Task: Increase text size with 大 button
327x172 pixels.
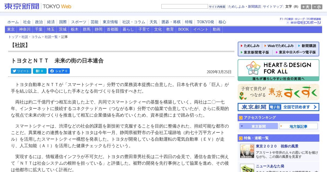Action: coord(306,7)
